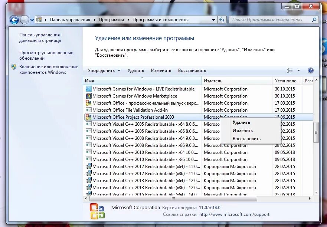This screenshot has height=227, width=327.
Task: Open support link 'http://www.microsoft.com/support'
Action: tap(235, 214)
